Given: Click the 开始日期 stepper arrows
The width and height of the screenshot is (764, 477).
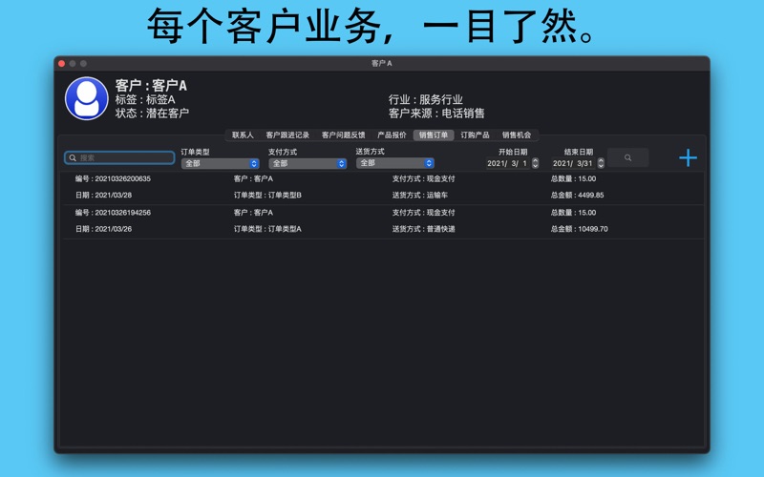Looking at the screenshot, I should click(x=535, y=163).
